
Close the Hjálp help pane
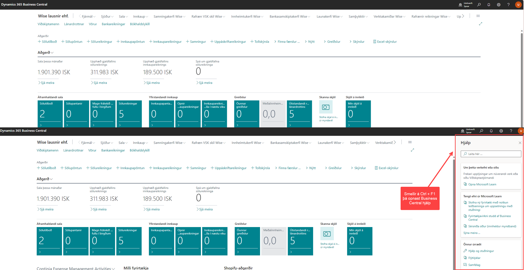pos(520,143)
